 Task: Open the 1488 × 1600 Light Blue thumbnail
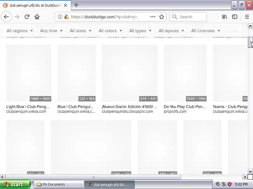pos(29,73)
